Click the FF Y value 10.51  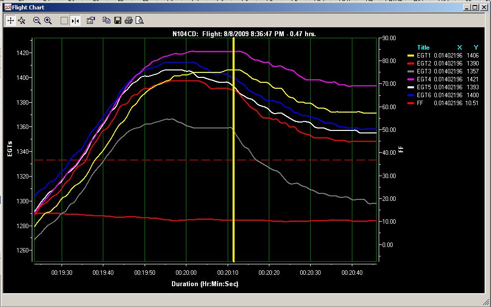(x=472, y=103)
